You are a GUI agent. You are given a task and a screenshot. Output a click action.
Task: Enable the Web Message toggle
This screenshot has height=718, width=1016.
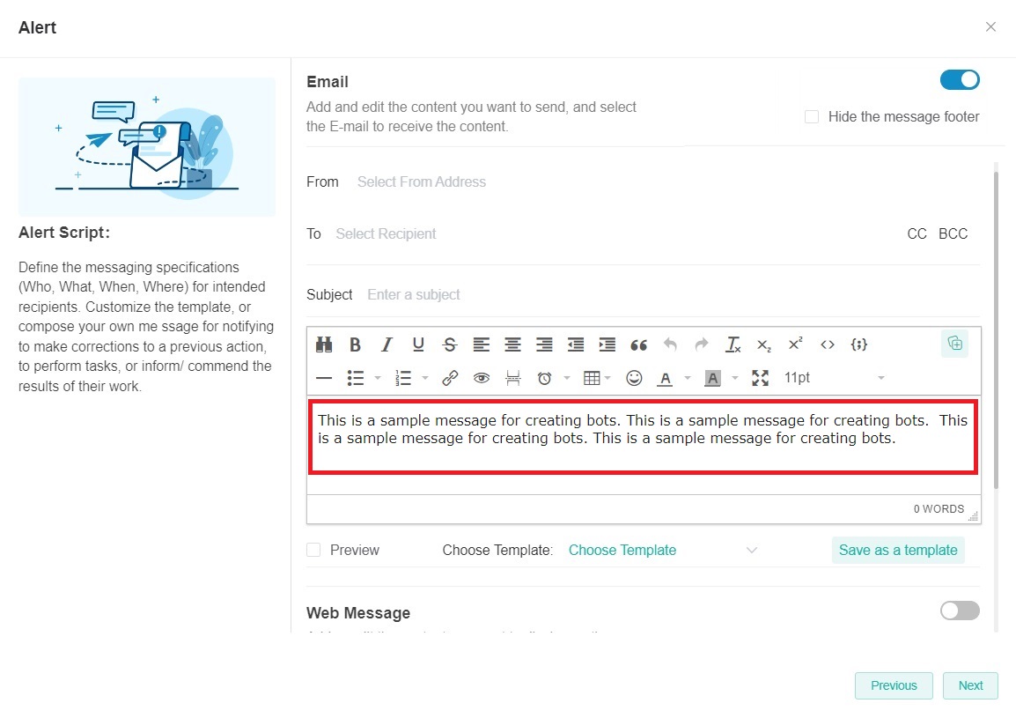(x=959, y=611)
